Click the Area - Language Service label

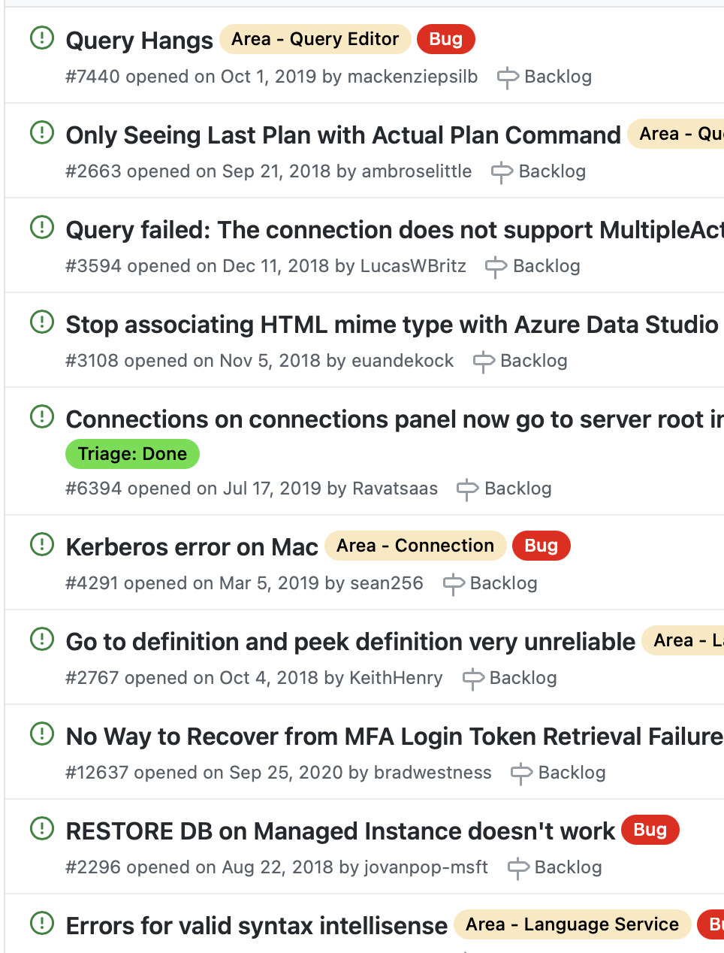point(572,924)
